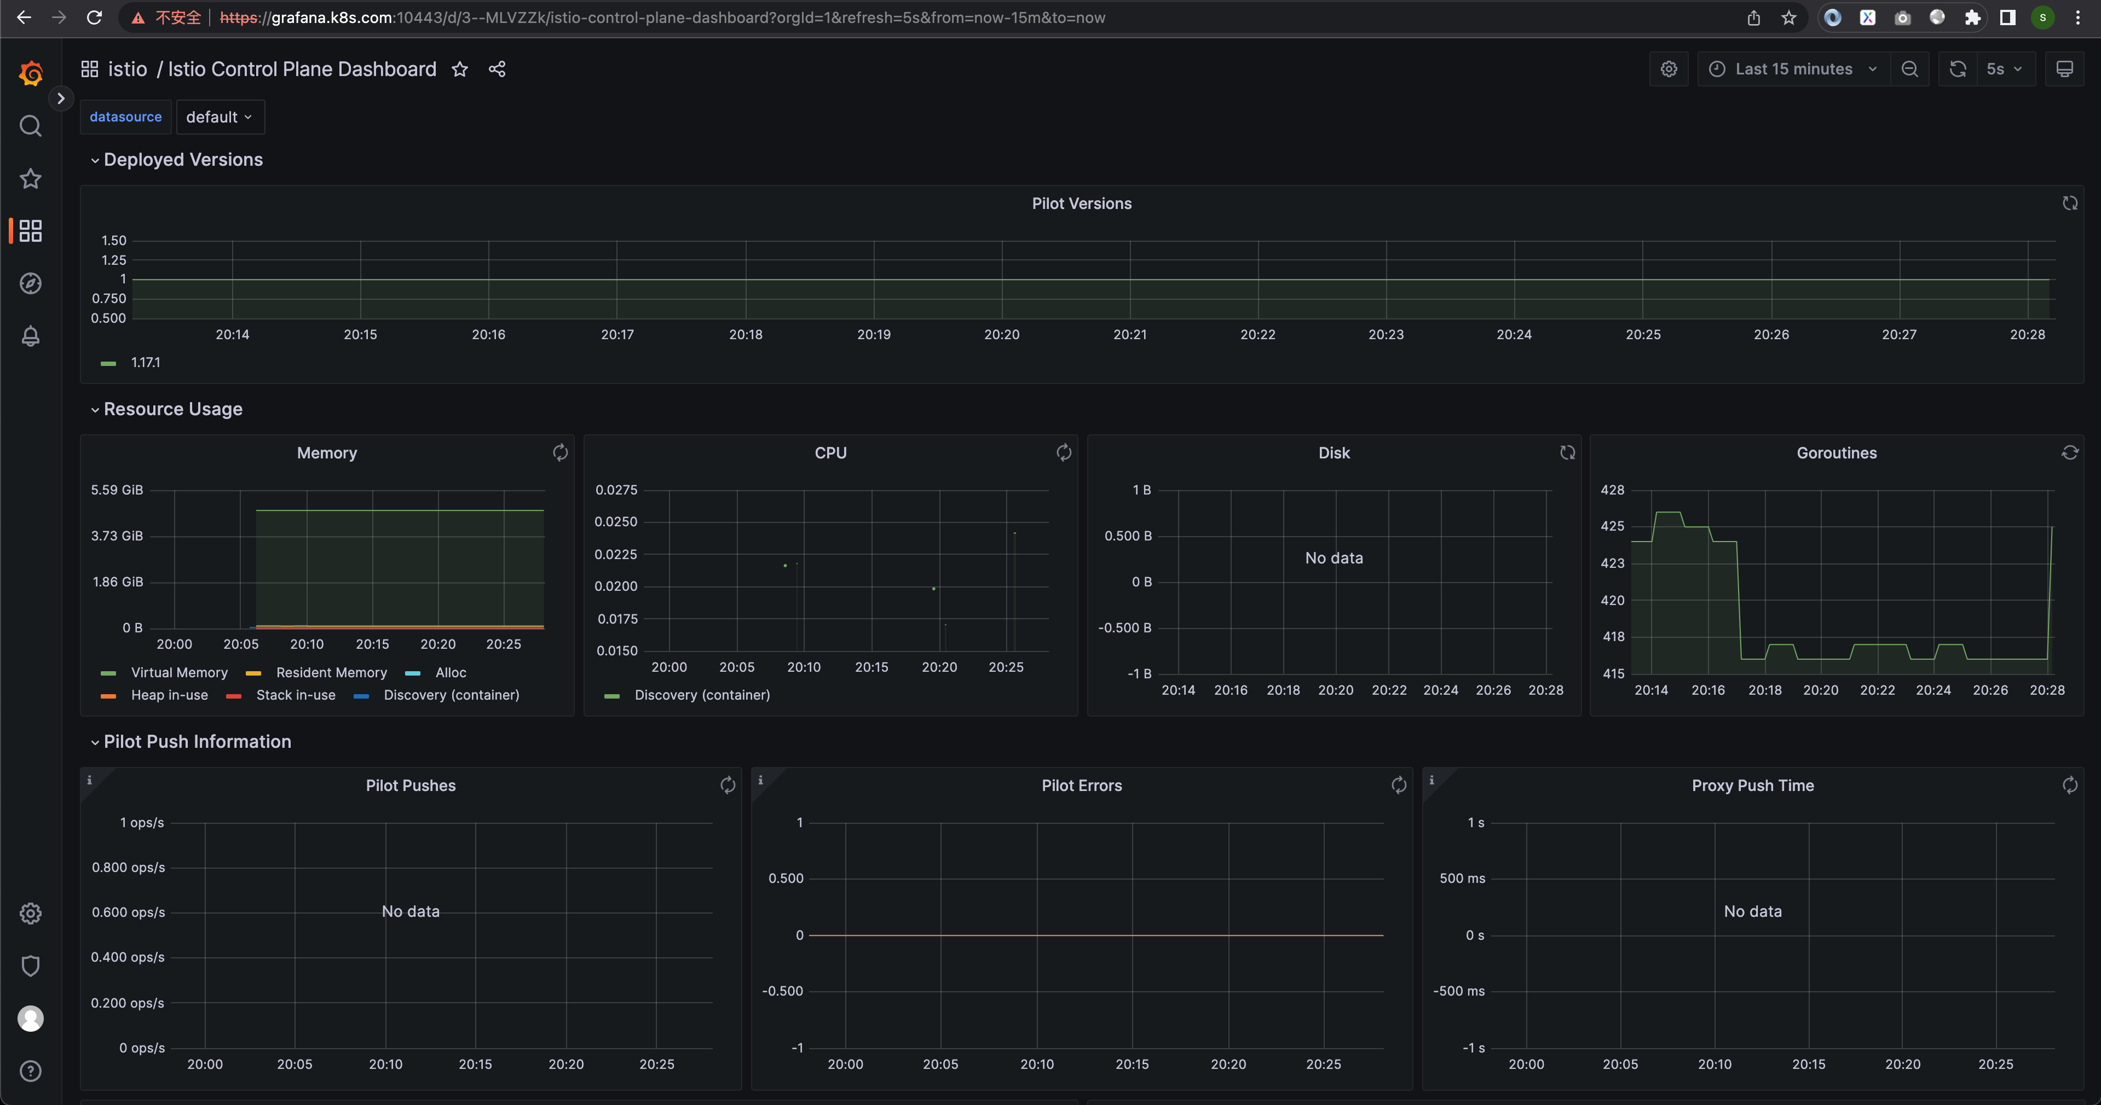Bookmark this page in browser
The image size is (2101, 1105).
(1788, 17)
